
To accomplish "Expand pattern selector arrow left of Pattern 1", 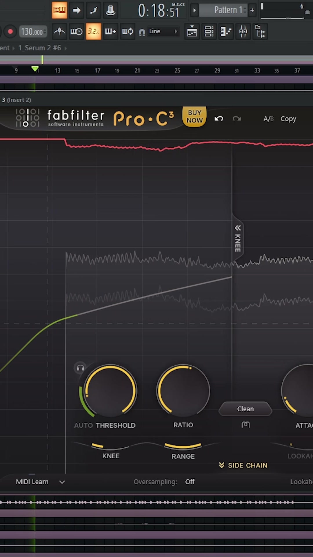I will tap(194, 10).
